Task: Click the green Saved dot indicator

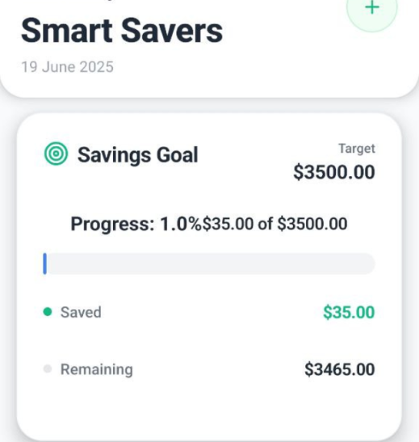Action: [48, 312]
